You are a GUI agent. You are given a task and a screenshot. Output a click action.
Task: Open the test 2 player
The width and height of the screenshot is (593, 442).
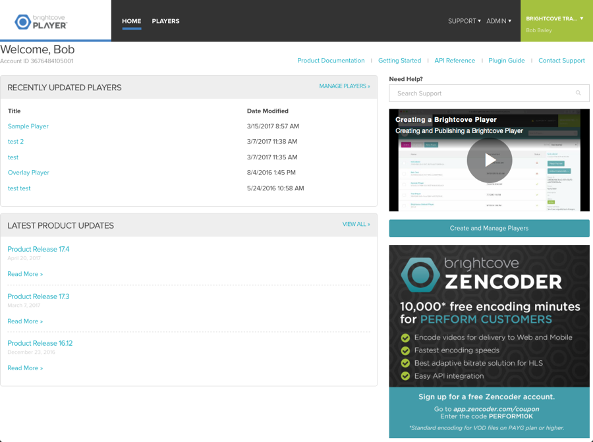(16, 142)
